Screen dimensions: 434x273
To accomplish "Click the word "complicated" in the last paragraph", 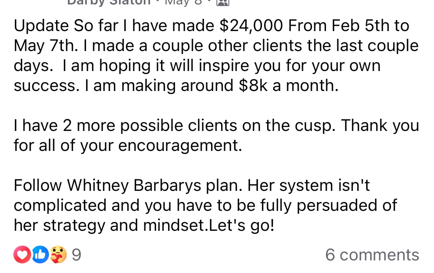I will tap(60, 205).
